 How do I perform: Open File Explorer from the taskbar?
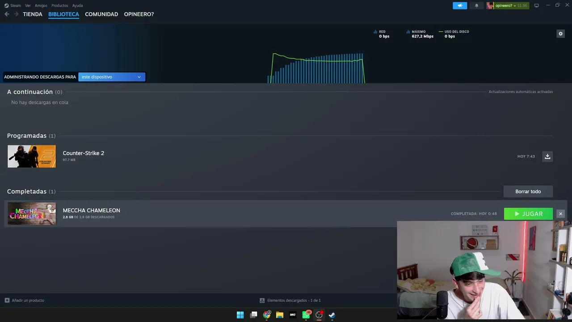[280, 315]
